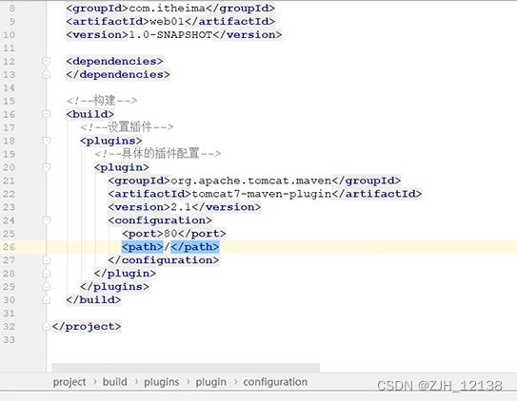Click the 2.1 plugin version value
Viewport: 517px width, 401px height.
tap(181, 207)
